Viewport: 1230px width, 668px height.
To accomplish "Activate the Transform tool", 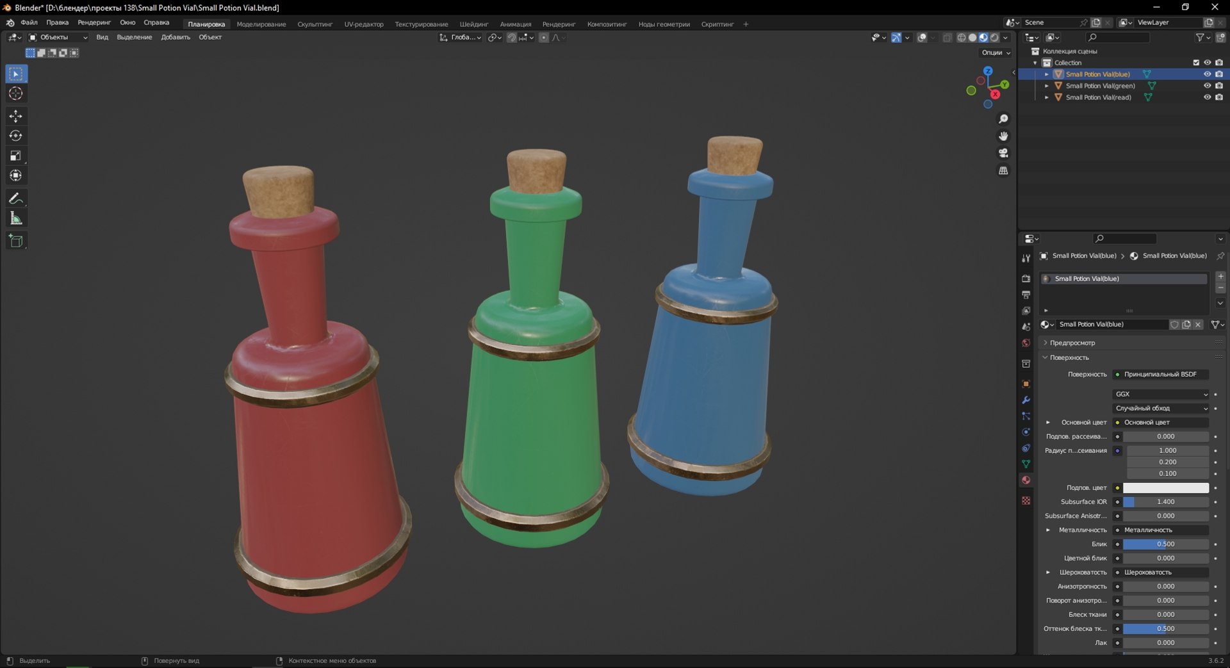I will click(x=16, y=175).
